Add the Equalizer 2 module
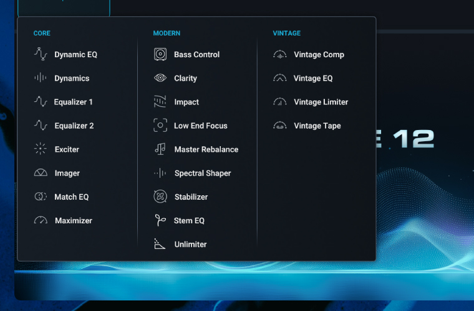Viewport: 474px width, 311px height. tap(74, 126)
